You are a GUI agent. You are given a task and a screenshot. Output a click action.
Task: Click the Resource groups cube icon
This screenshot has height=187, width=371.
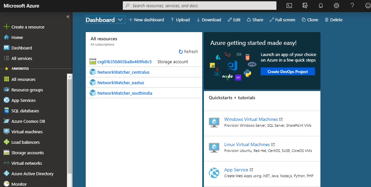tap(6, 90)
